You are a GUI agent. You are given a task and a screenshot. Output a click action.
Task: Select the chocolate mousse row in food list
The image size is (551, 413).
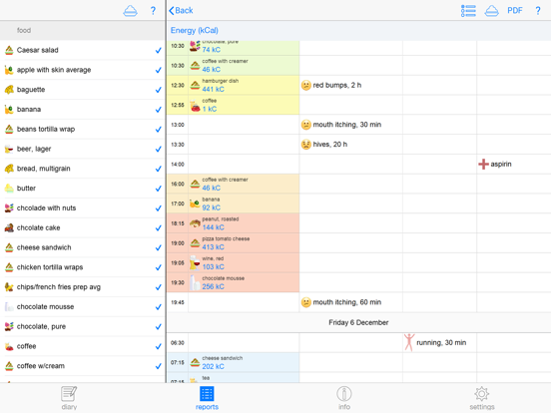(x=82, y=306)
